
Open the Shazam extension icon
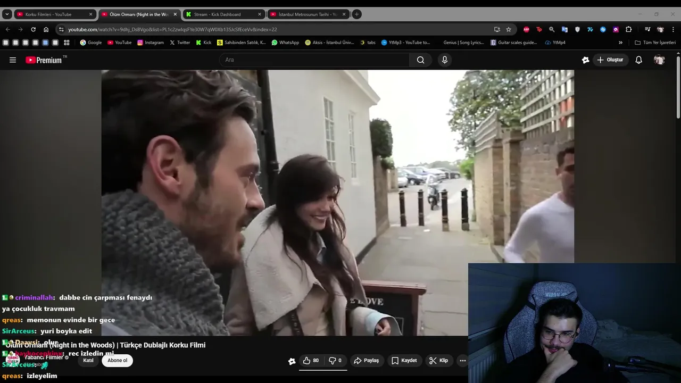pyautogui.click(x=603, y=29)
